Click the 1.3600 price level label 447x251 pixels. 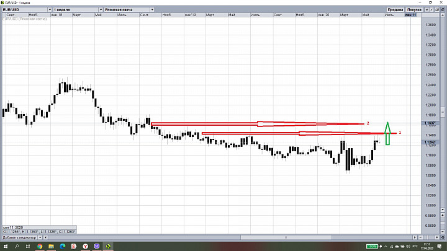click(430, 25)
